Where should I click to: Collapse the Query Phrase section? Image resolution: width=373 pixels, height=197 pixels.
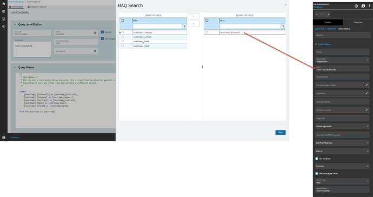(15, 68)
